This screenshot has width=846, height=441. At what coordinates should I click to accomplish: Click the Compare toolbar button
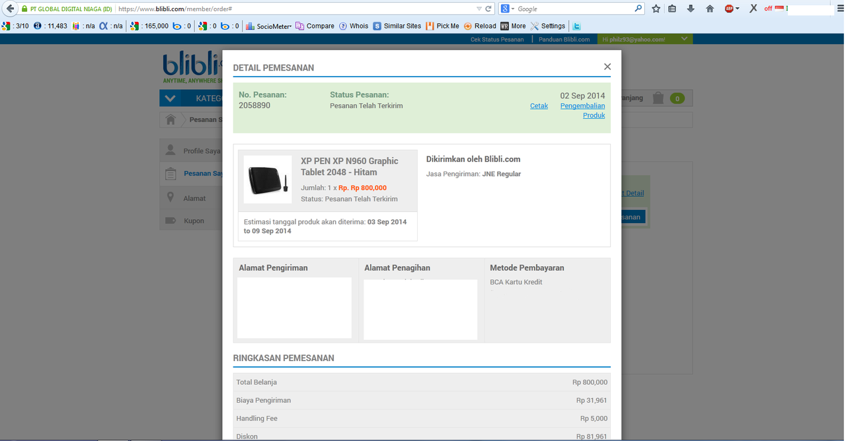[315, 26]
